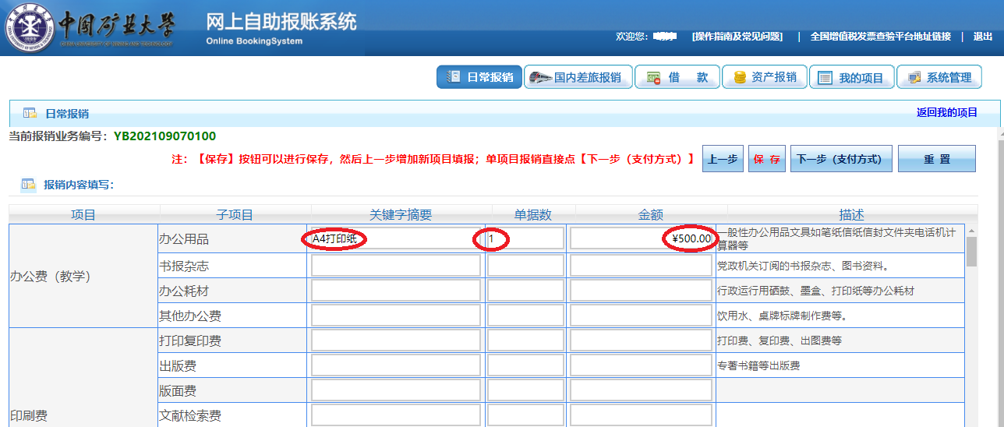Click the 办公用品 amount field showing ¥500.00

[640, 238]
